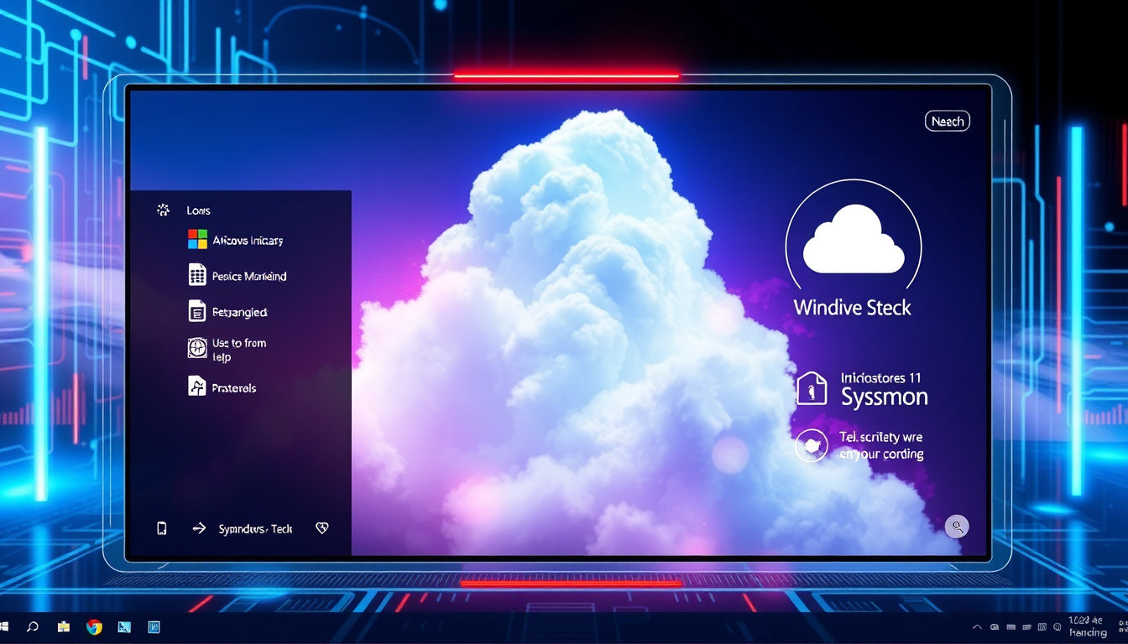
Task: Open the Neach dropdown in the top right
Action: tap(948, 120)
